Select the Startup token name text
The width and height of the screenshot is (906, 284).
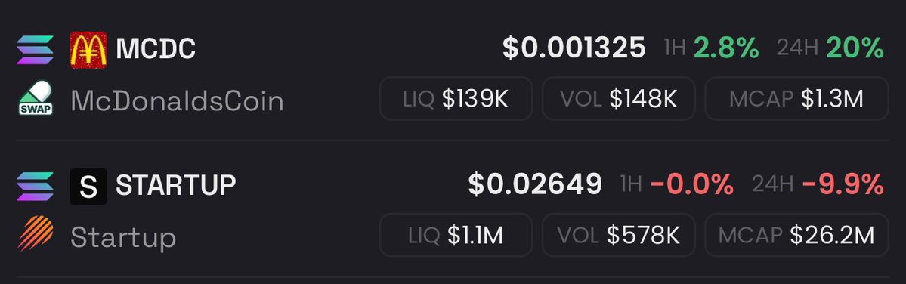coord(123,239)
